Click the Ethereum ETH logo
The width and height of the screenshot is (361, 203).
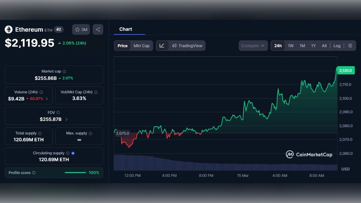[8, 29]
